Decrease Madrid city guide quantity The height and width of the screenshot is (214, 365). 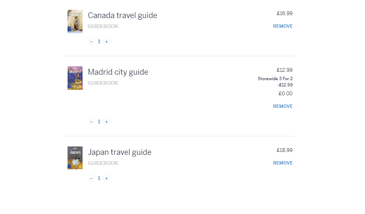tap(91, 122)
